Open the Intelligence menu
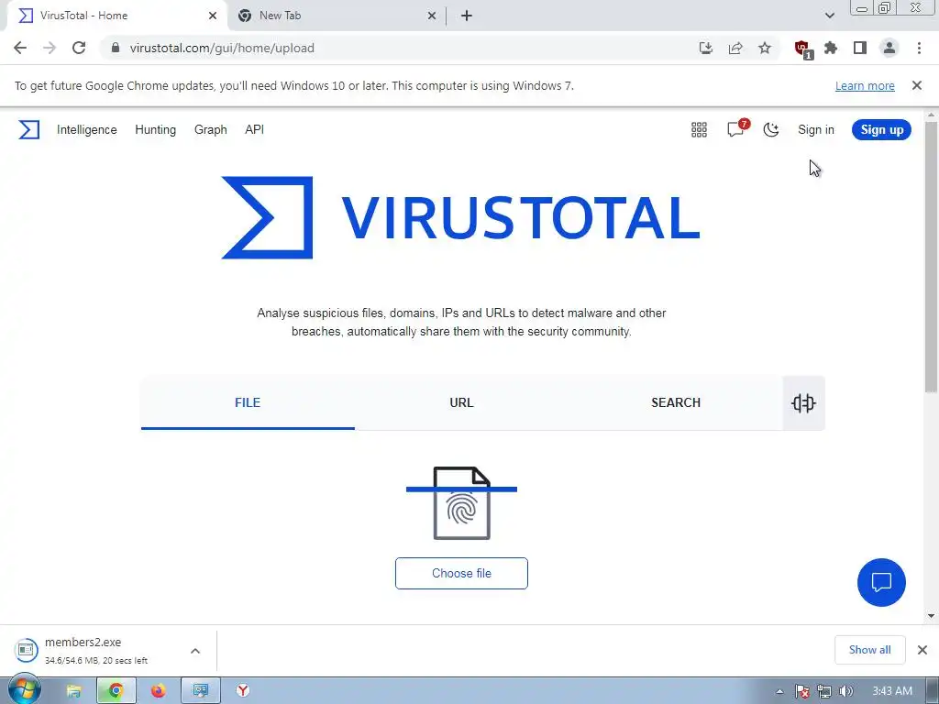939x704 pixels. [87, 129]
